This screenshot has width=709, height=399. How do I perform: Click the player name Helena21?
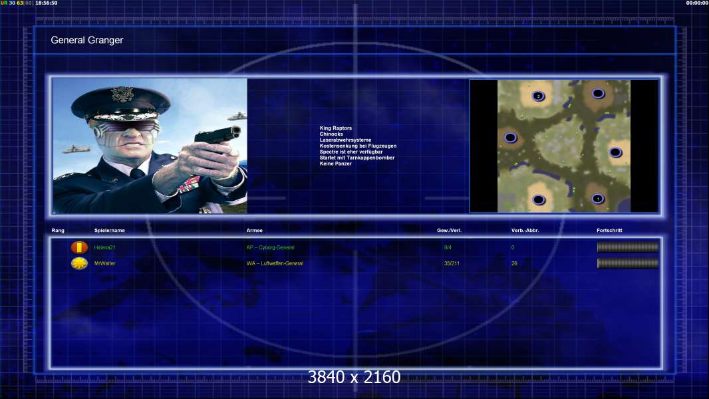(105, 247)
